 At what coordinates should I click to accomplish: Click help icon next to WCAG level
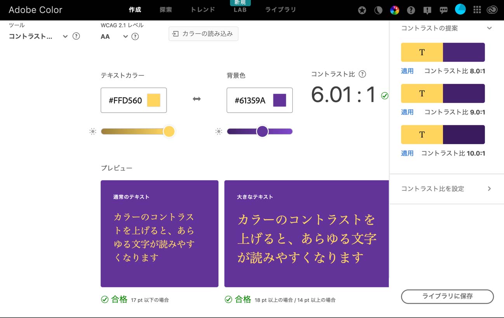point(135,36)
